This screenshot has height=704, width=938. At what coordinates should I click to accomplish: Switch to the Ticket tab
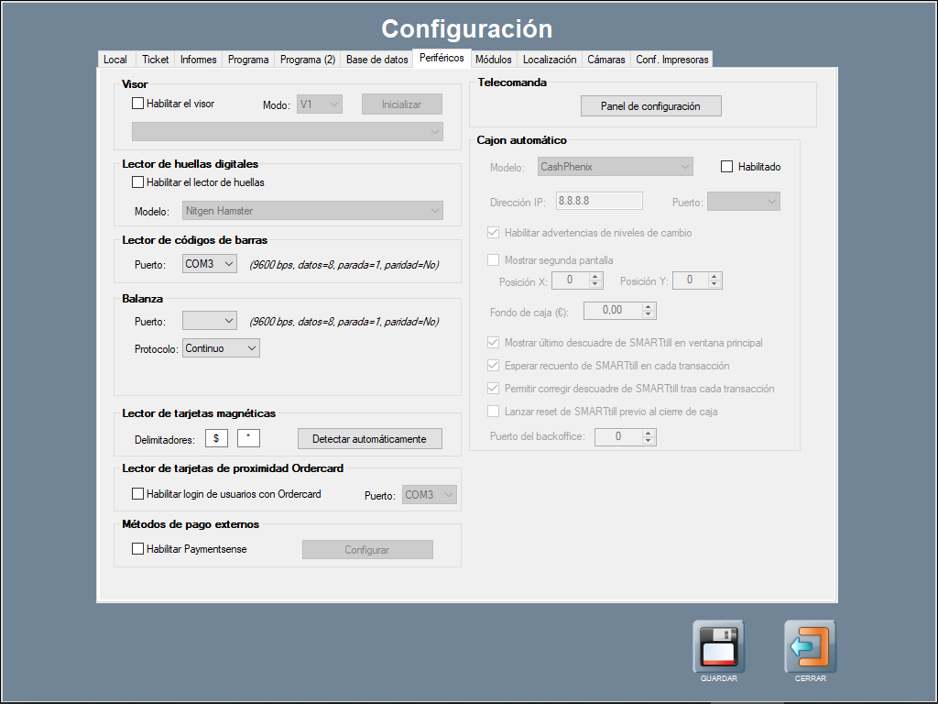click(155, 60)
